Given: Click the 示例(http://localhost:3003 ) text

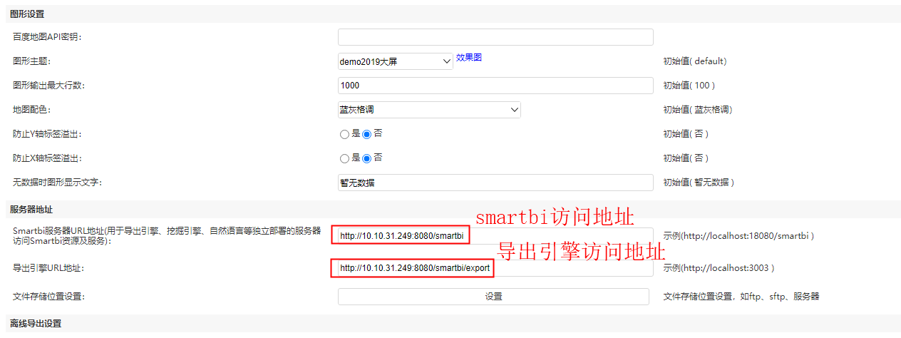Looking at the screenshot, I should pyautogui.click(x=719, y=268).
